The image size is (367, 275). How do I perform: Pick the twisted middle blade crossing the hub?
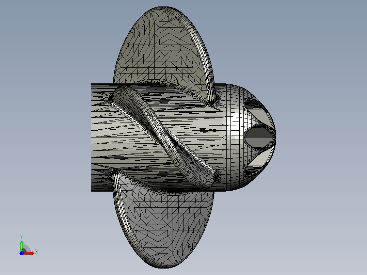[x=164, y=137]
